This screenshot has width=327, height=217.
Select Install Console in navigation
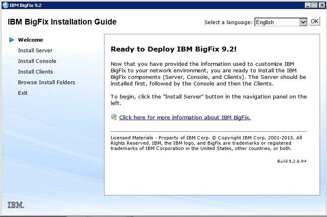tap(37, 61)
